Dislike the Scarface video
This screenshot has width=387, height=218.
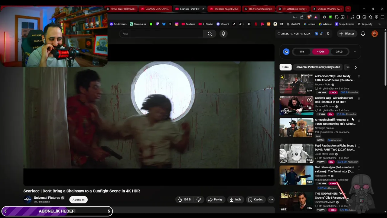pyautogui.click(x=199, y=200)
